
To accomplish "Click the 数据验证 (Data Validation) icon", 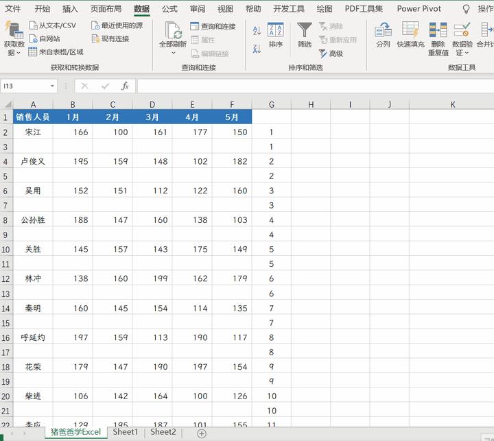I will (x=462, y=30).
